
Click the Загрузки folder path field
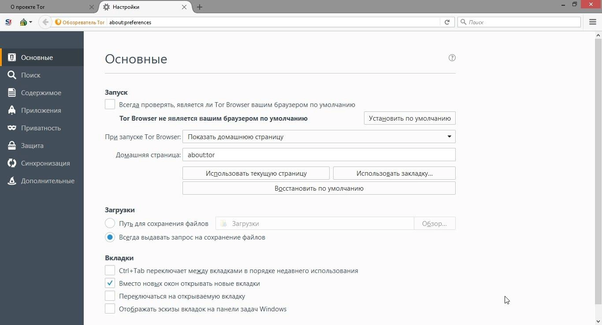point(315,223)
